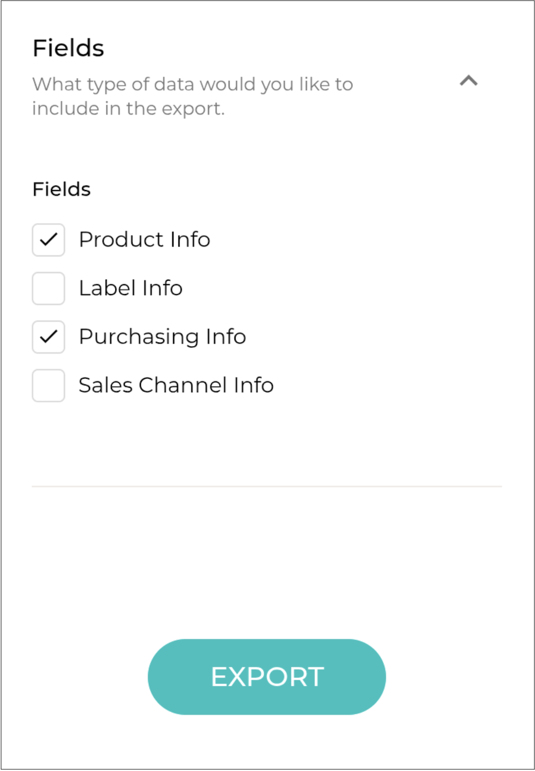Click the "What type of data" description text

click(193, 85)
